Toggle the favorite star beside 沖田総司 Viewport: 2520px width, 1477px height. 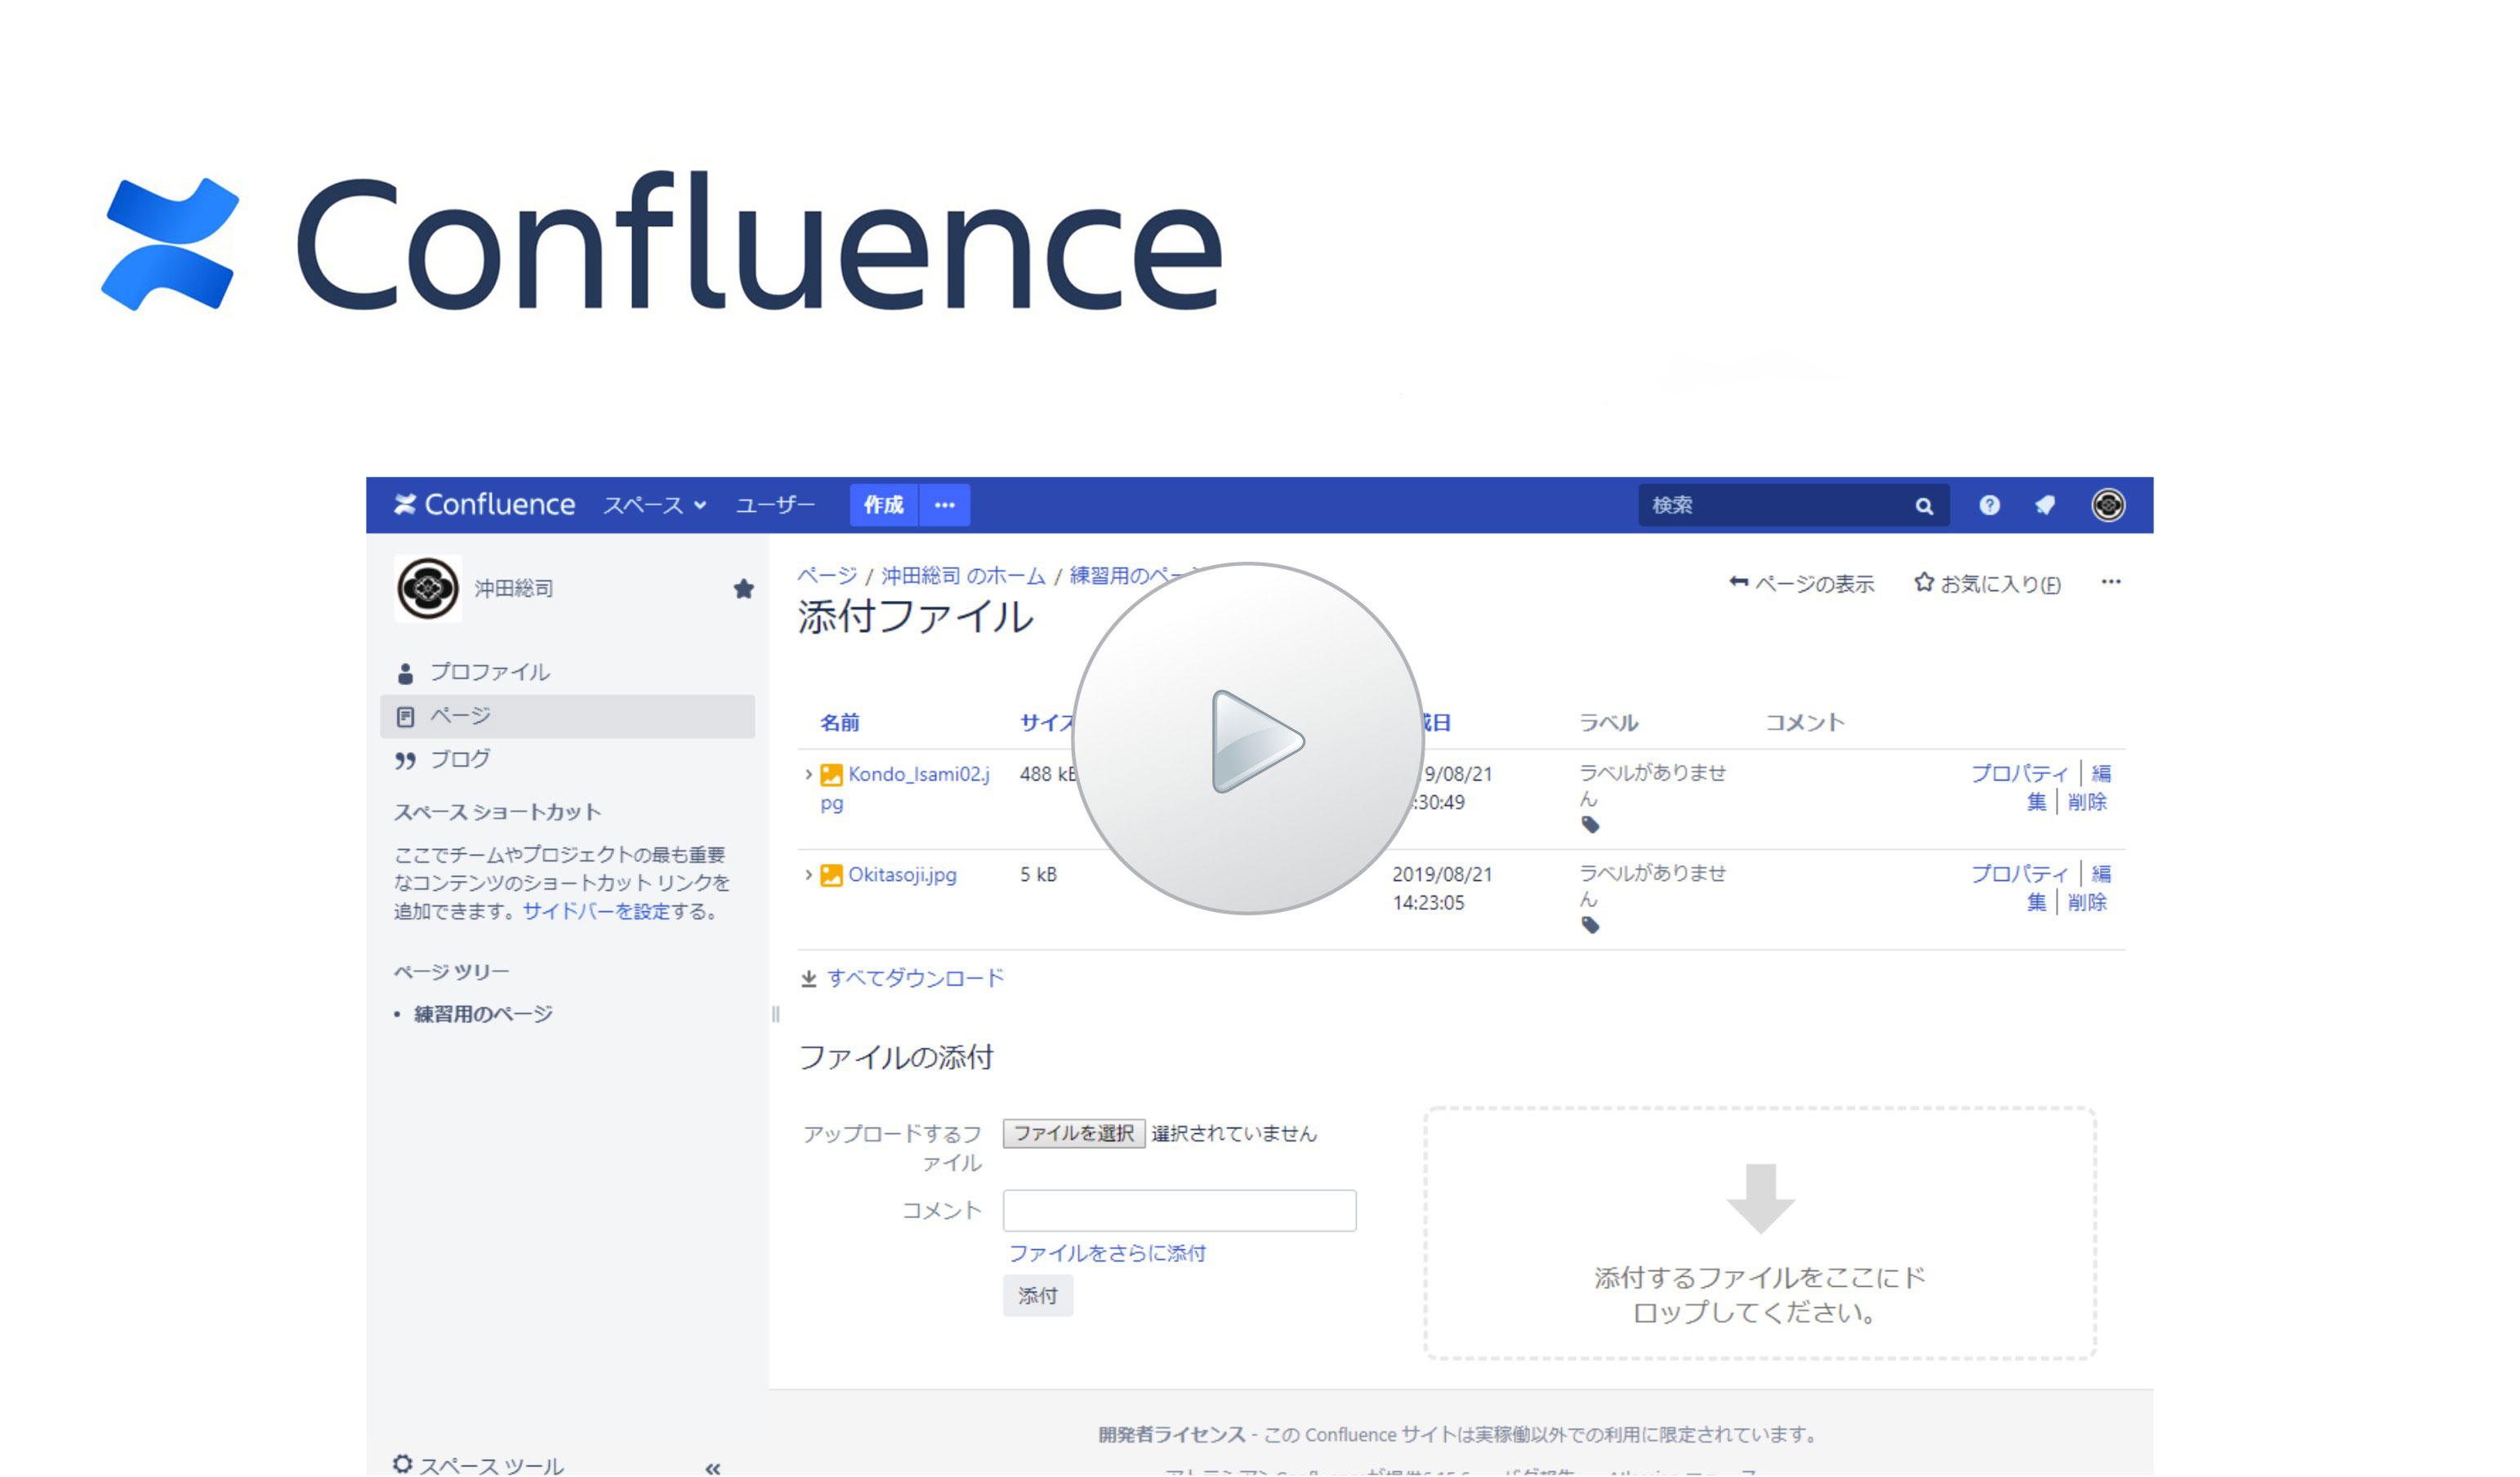tap(743, 589)
